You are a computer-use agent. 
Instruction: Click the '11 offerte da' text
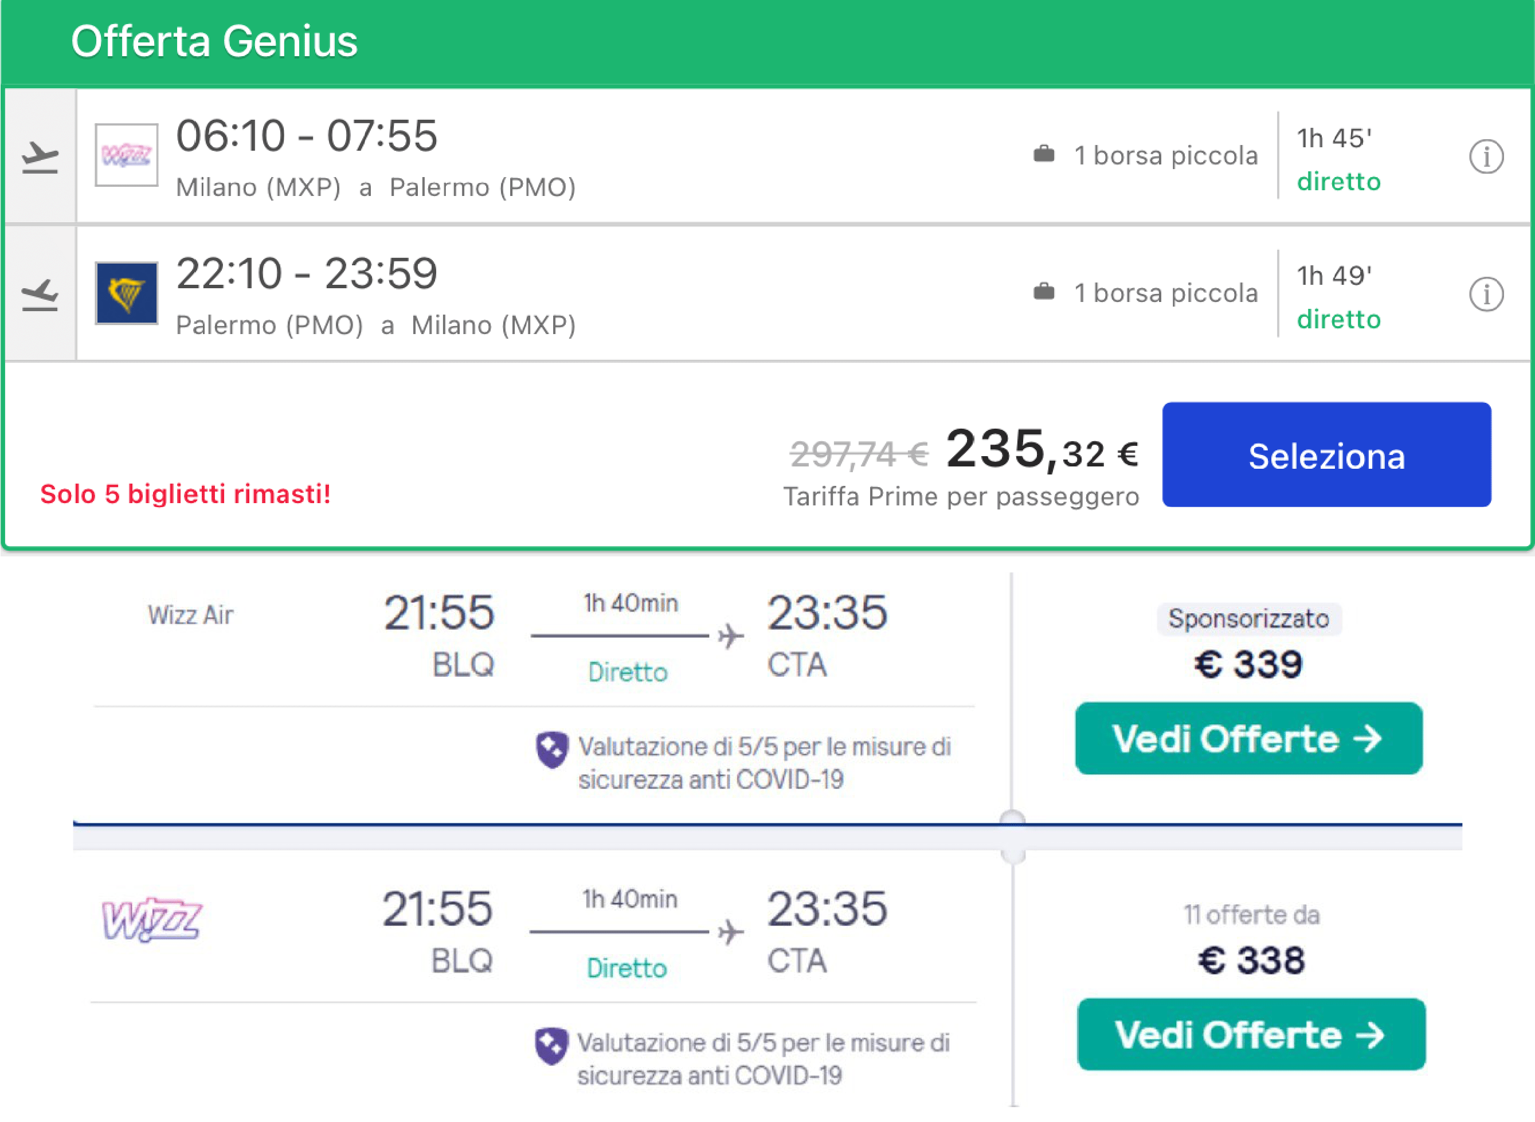coord(1251,915)
